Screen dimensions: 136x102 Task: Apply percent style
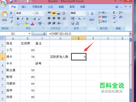coord(79,19)
